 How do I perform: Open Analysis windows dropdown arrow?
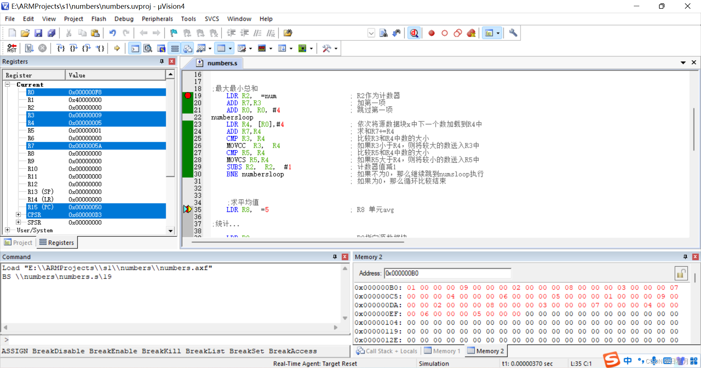[271, 48]
